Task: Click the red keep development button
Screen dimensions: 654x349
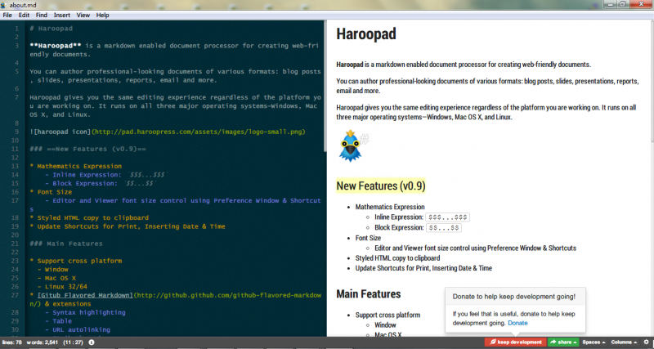Action: click(x=513, y=342)
